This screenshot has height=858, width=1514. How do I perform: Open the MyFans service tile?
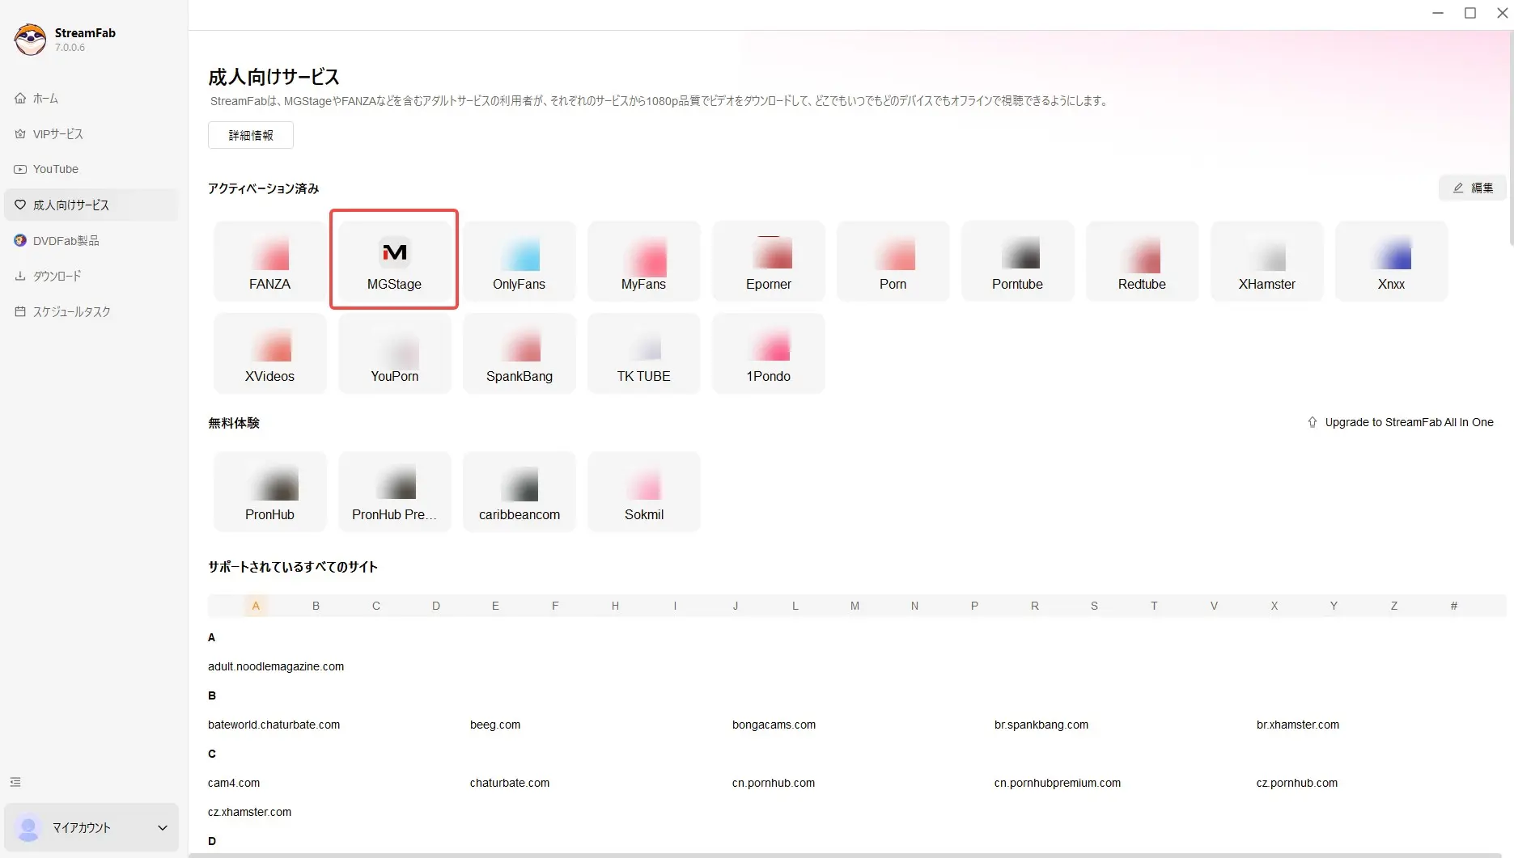pos(643,261)
